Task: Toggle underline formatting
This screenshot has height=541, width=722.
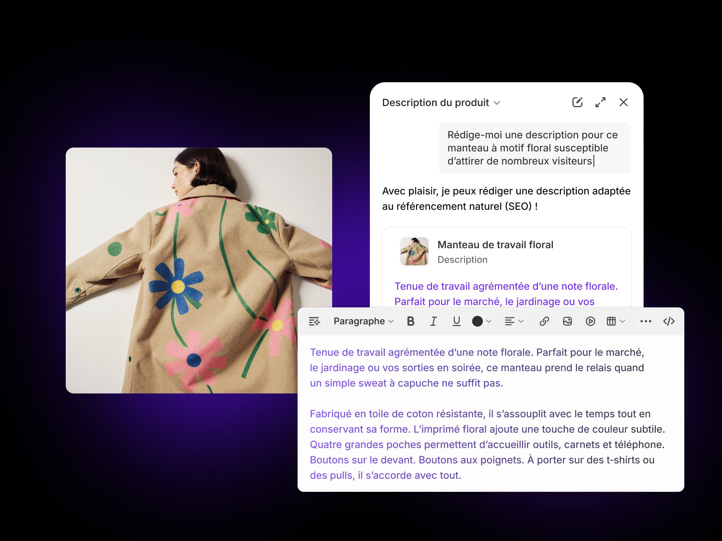Action: click(457, 321)
